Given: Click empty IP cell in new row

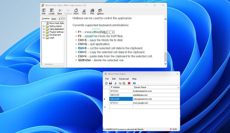Looking at the screenshot, I should pyautogui.click(x=121, y=107).
